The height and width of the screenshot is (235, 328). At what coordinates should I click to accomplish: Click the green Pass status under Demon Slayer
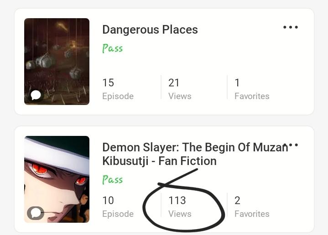(112, 180)
